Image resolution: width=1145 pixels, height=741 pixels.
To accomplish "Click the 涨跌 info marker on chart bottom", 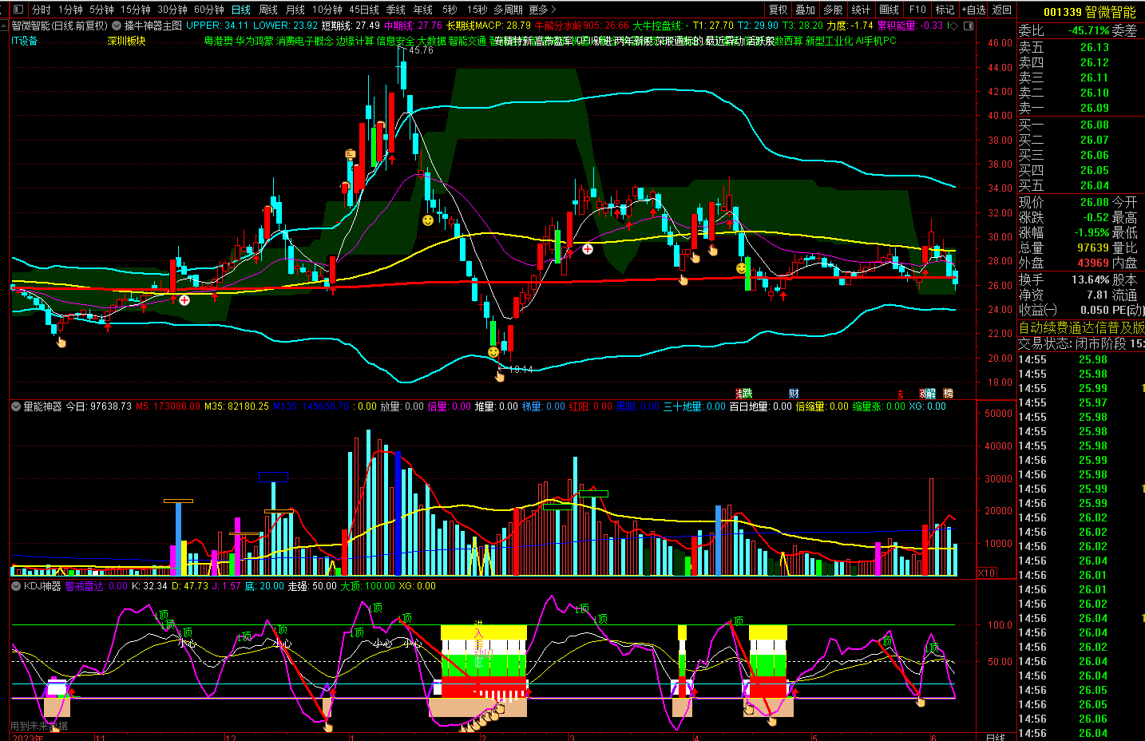I will (x=743, y=393).
